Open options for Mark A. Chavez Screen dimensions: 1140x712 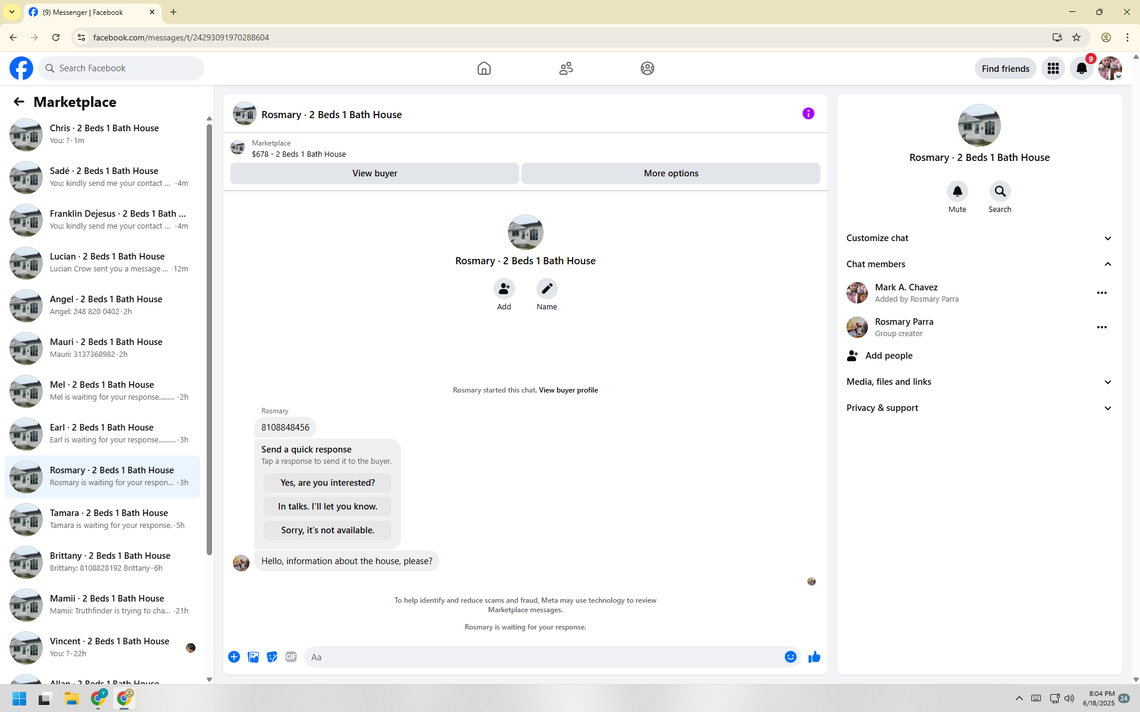tap(1102, 293)
